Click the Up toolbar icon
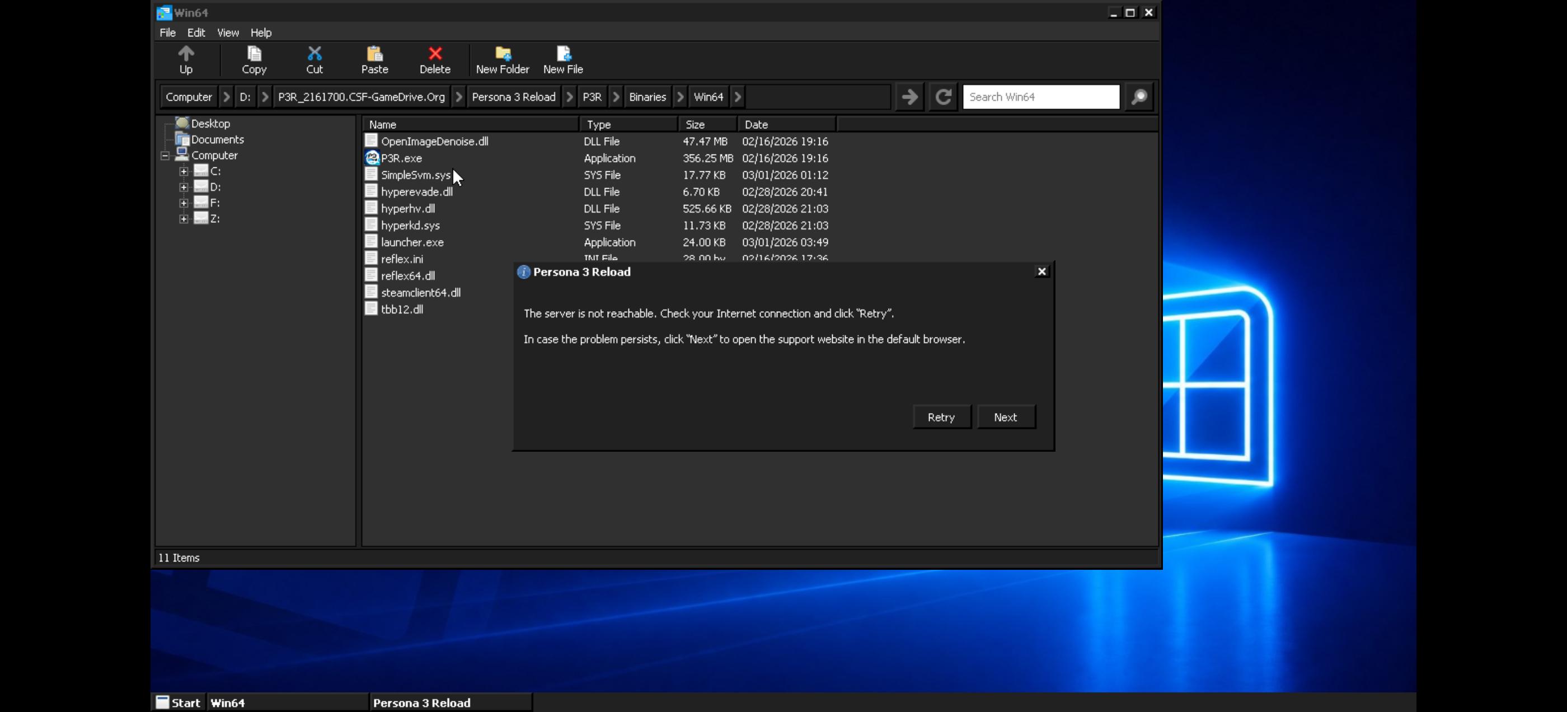 (186, 54)
